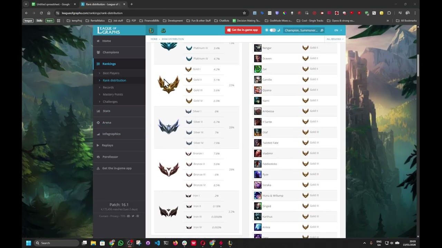442x248 pixels.
Task: Open the League of Graphs logo
Action: tap(108, 30)
